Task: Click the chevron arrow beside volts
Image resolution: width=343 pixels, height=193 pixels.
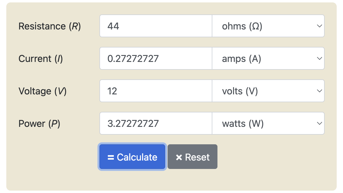Action: (319, 91)
